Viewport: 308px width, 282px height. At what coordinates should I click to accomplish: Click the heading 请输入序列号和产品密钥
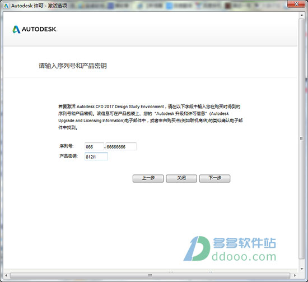coord(73,66)
